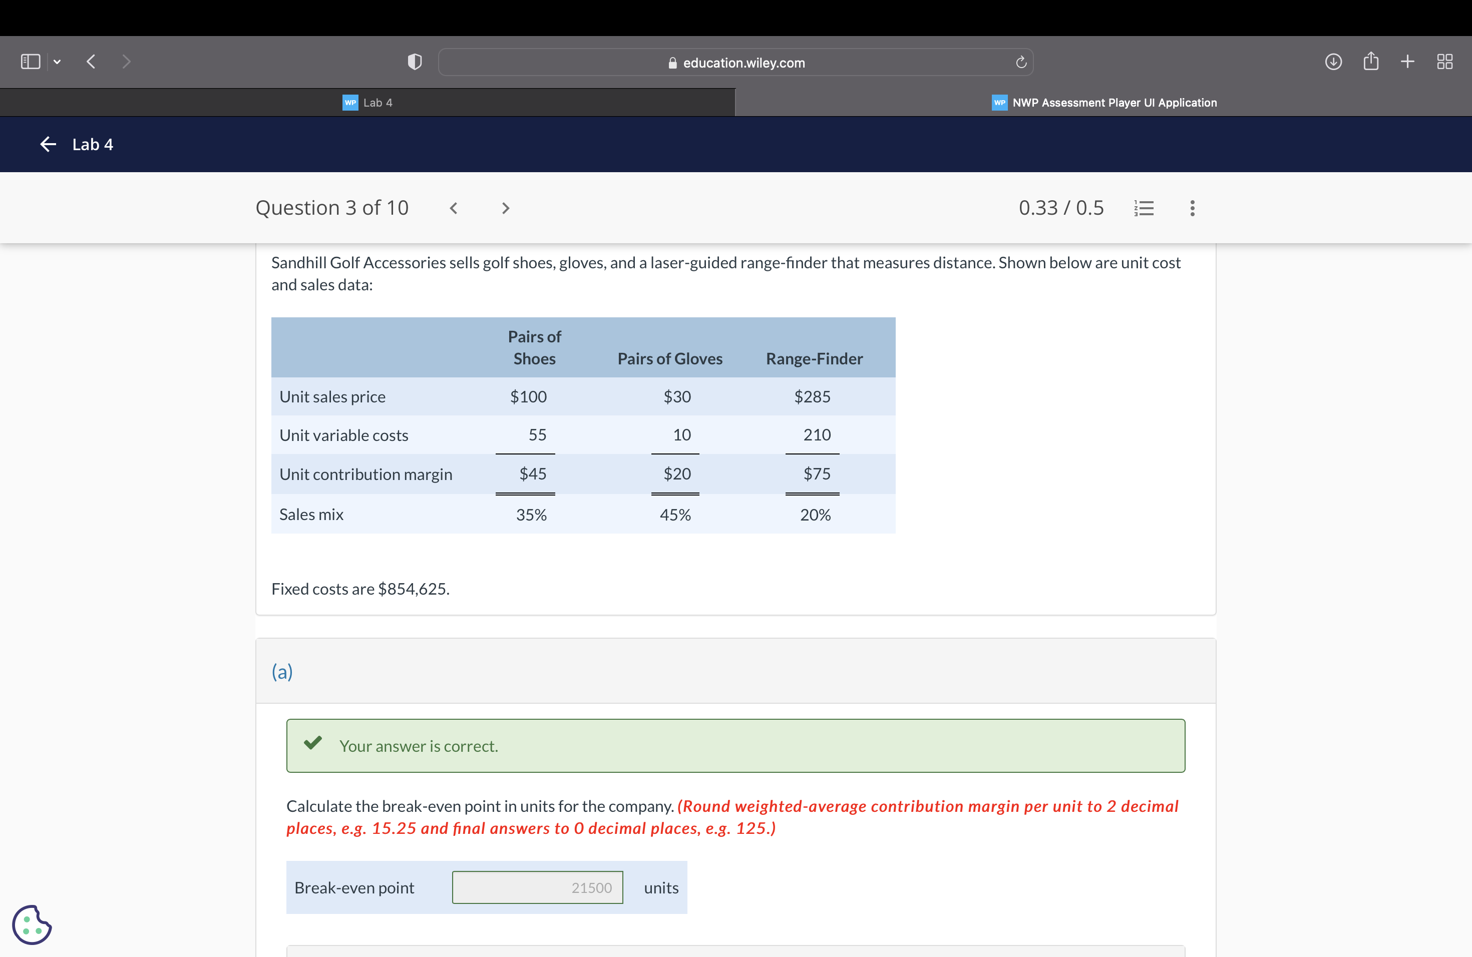The width and height of the screenshot is (1472, 957).
Task: Open the question list icon near the score
Action: coord(1144,208)
